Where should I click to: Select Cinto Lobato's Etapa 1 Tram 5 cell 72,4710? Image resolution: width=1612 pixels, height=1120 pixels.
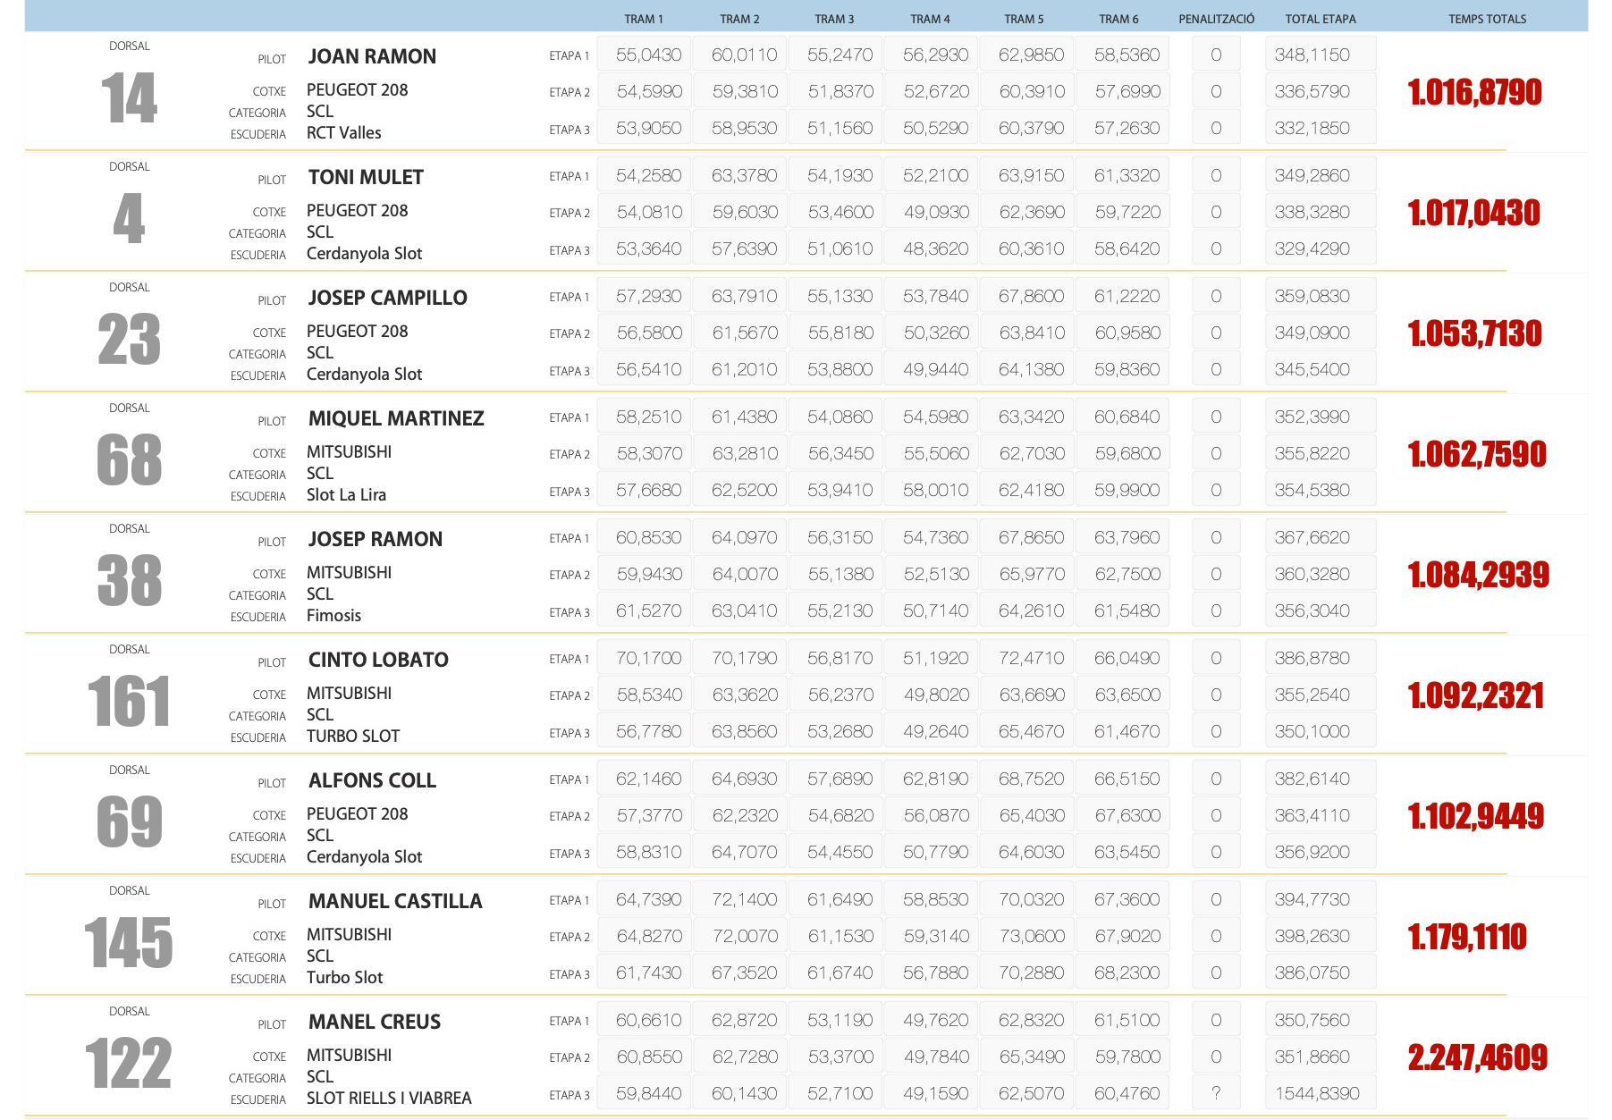point(1031,658)
